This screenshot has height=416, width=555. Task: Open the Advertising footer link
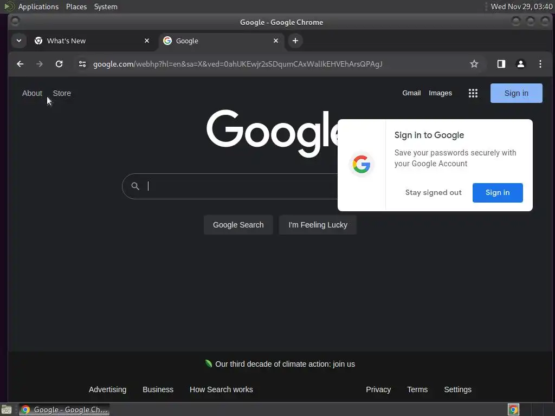click(108, 389)
